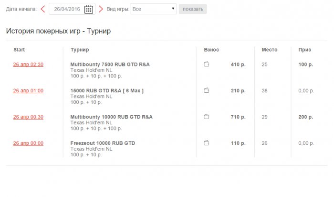Click the Место column header

point(270,50)
